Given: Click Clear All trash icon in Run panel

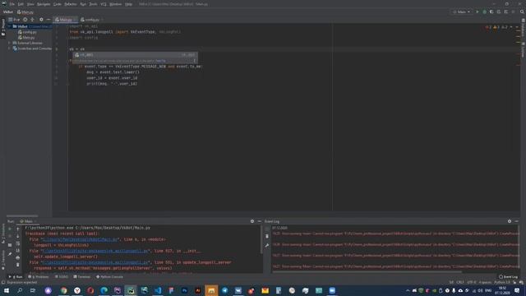Looking at the screenshot, I should (18, 265).
